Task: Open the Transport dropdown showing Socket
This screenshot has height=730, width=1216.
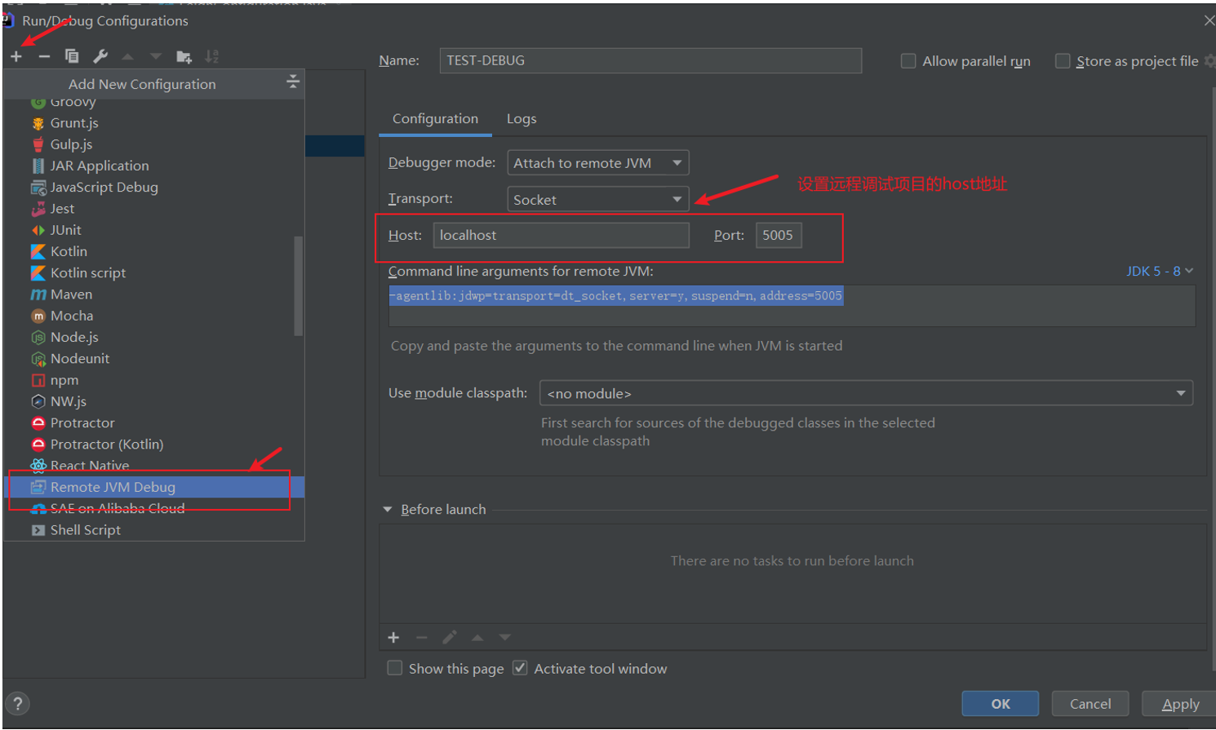Action: tap(598, 199)
